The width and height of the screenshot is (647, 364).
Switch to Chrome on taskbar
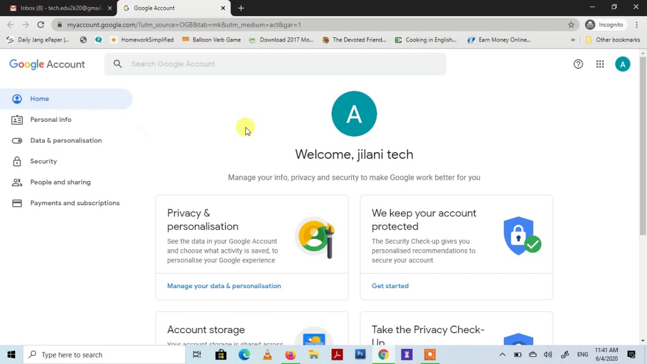[383, 355]
